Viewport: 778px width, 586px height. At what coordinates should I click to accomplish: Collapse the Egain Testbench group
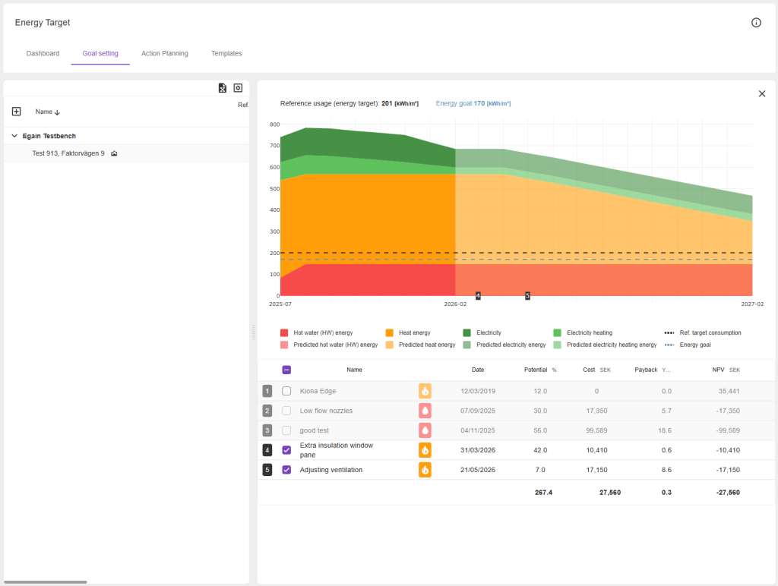pyautogui.click(x=14, y=136)
